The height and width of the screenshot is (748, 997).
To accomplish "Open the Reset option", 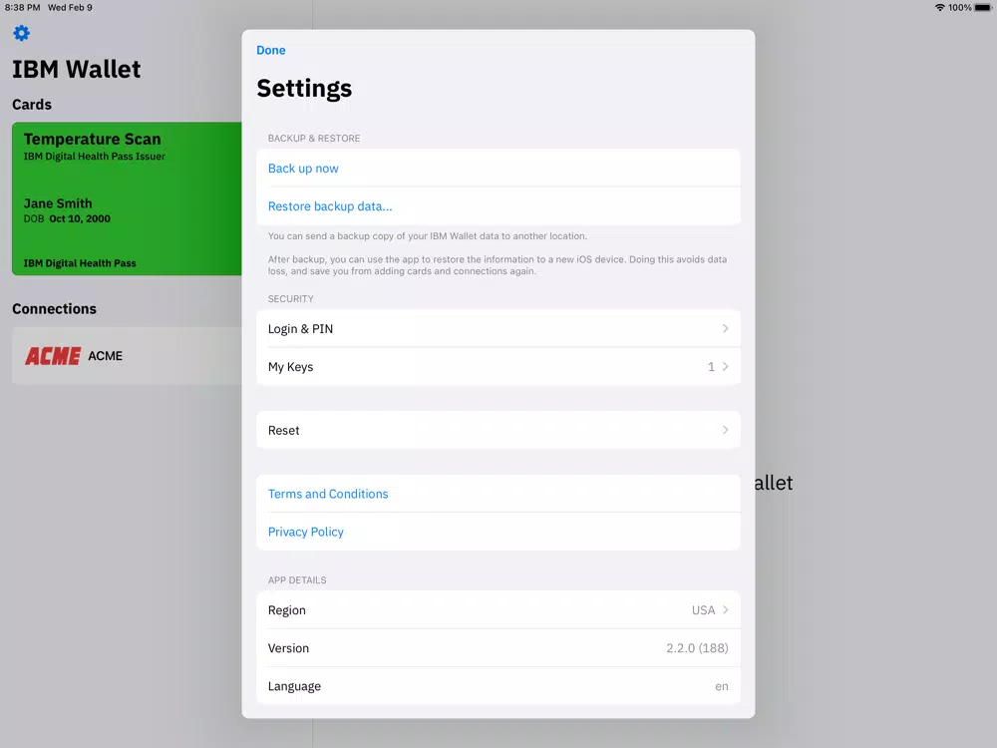I will [498, 430].
